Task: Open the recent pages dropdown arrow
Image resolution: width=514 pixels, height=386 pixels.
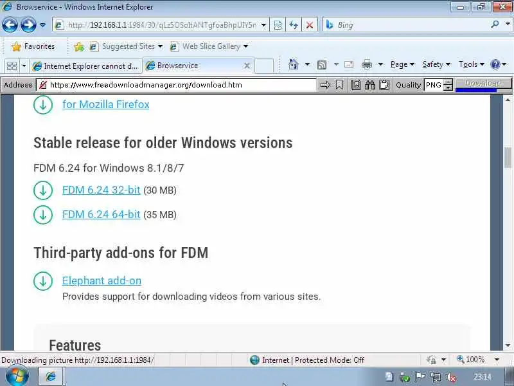Action: coord(42,25)
